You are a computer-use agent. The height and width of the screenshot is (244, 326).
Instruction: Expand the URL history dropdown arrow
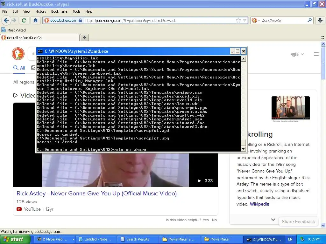pos(244,20)
